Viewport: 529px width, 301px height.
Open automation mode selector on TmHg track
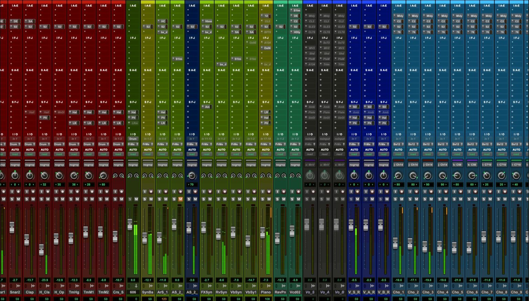tap(74, 150)
